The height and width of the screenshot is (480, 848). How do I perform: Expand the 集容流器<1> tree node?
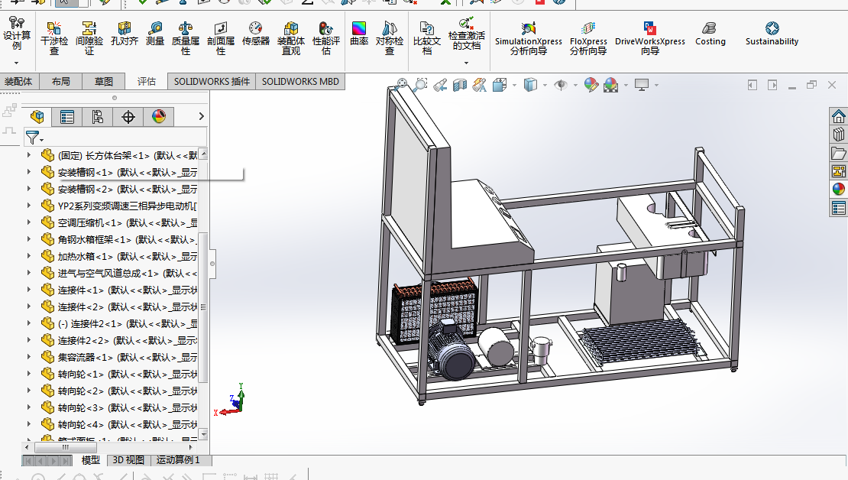tap(29, 357)
